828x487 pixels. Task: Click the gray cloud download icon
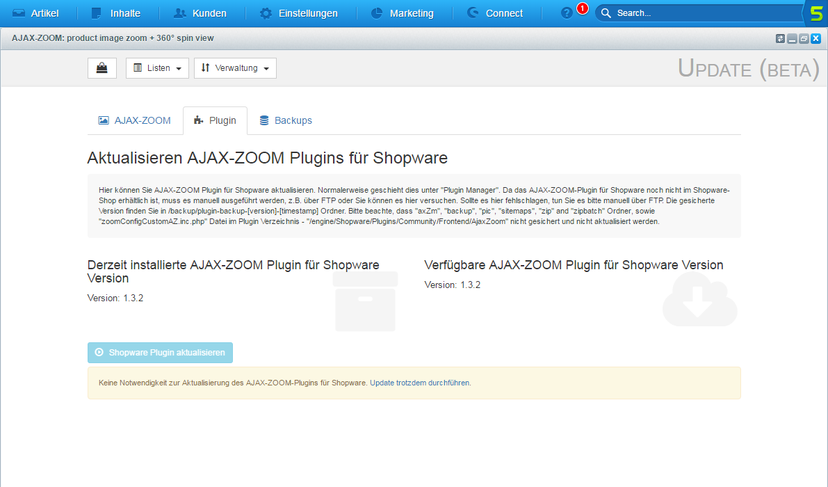(699, 299)
